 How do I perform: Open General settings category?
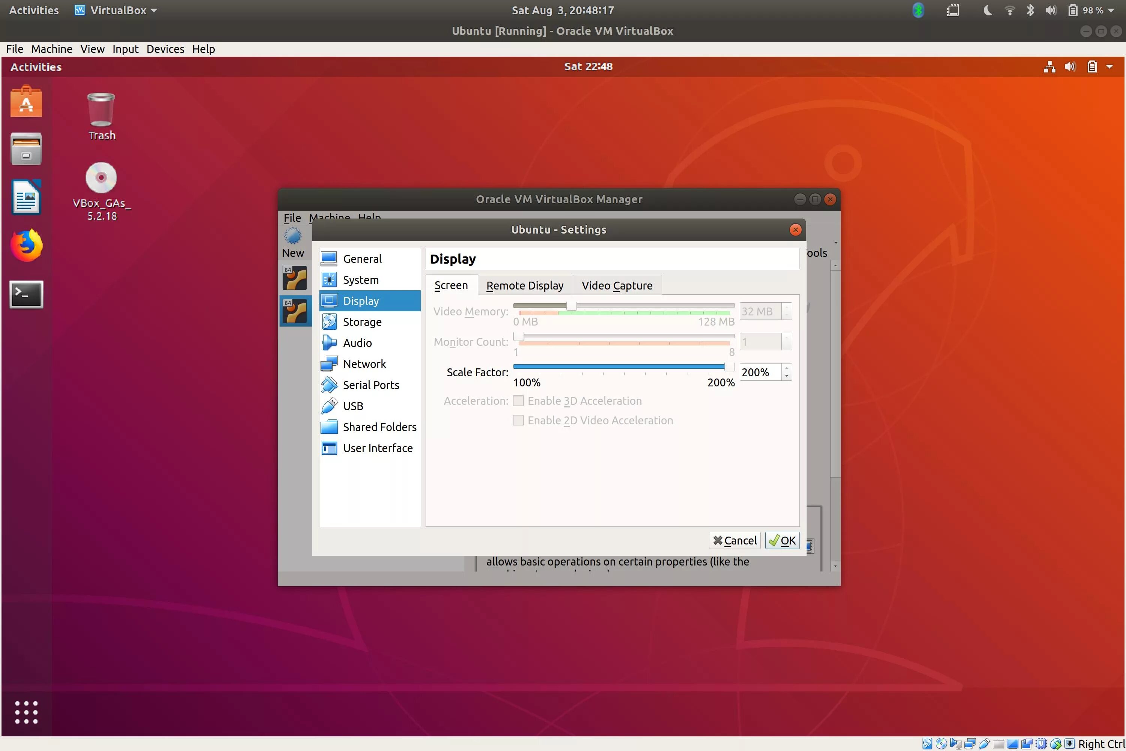point(370,259)
